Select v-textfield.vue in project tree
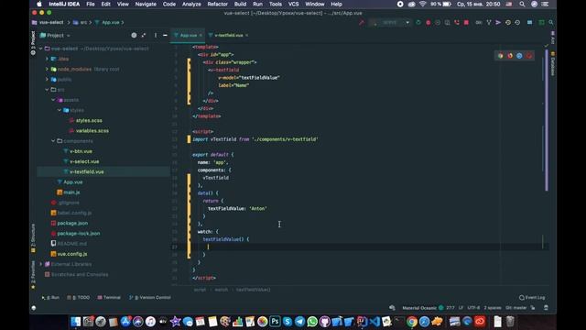 click(x=87, y=171)
